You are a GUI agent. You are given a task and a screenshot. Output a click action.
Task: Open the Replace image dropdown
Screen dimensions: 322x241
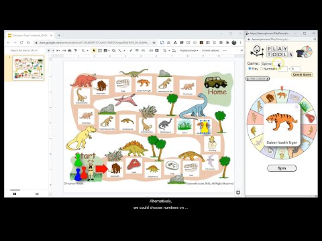tap(189, 51)
